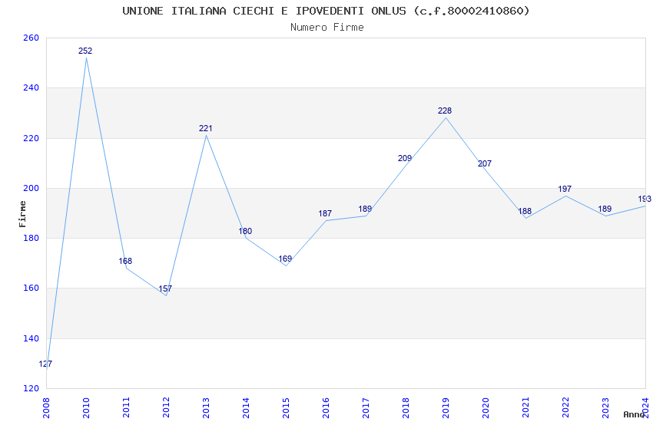Select data point labeled 209
Screen dimensions: 653x422
tap(405, 158)
